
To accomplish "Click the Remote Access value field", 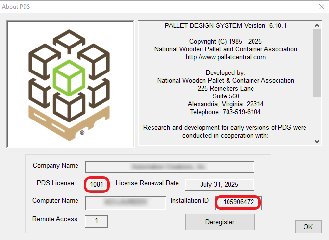I will coord(96,221).
